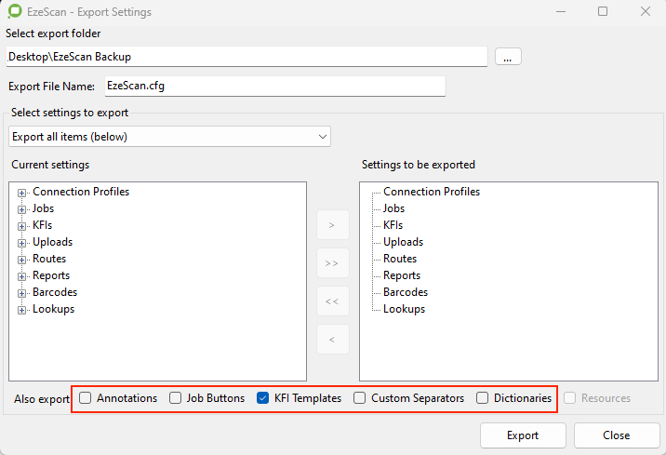Expand the Jobs node in Current settings

[22, 209]
